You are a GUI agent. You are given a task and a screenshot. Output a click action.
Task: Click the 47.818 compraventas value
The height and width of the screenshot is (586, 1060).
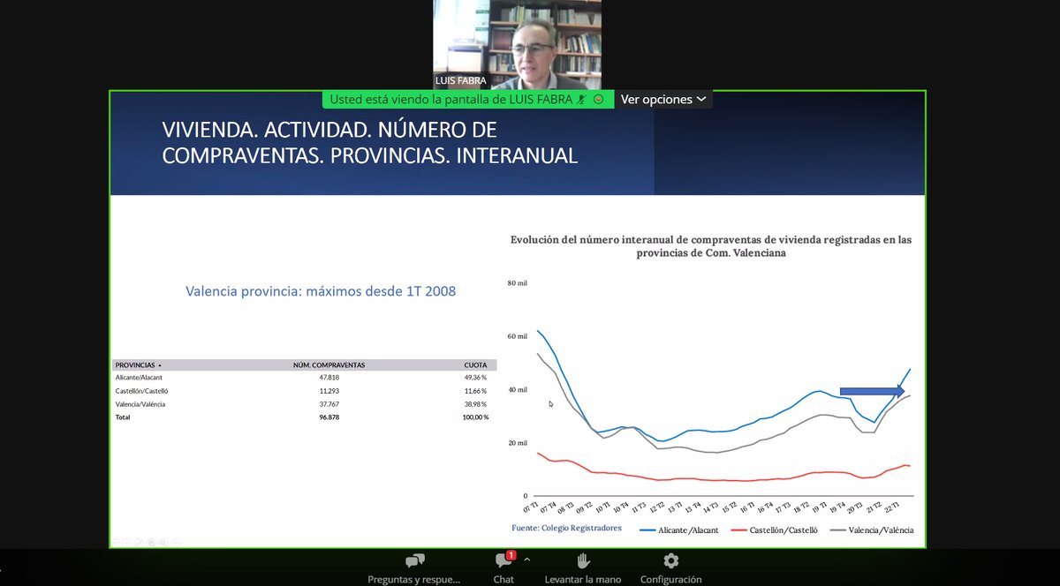coord(328,377)
